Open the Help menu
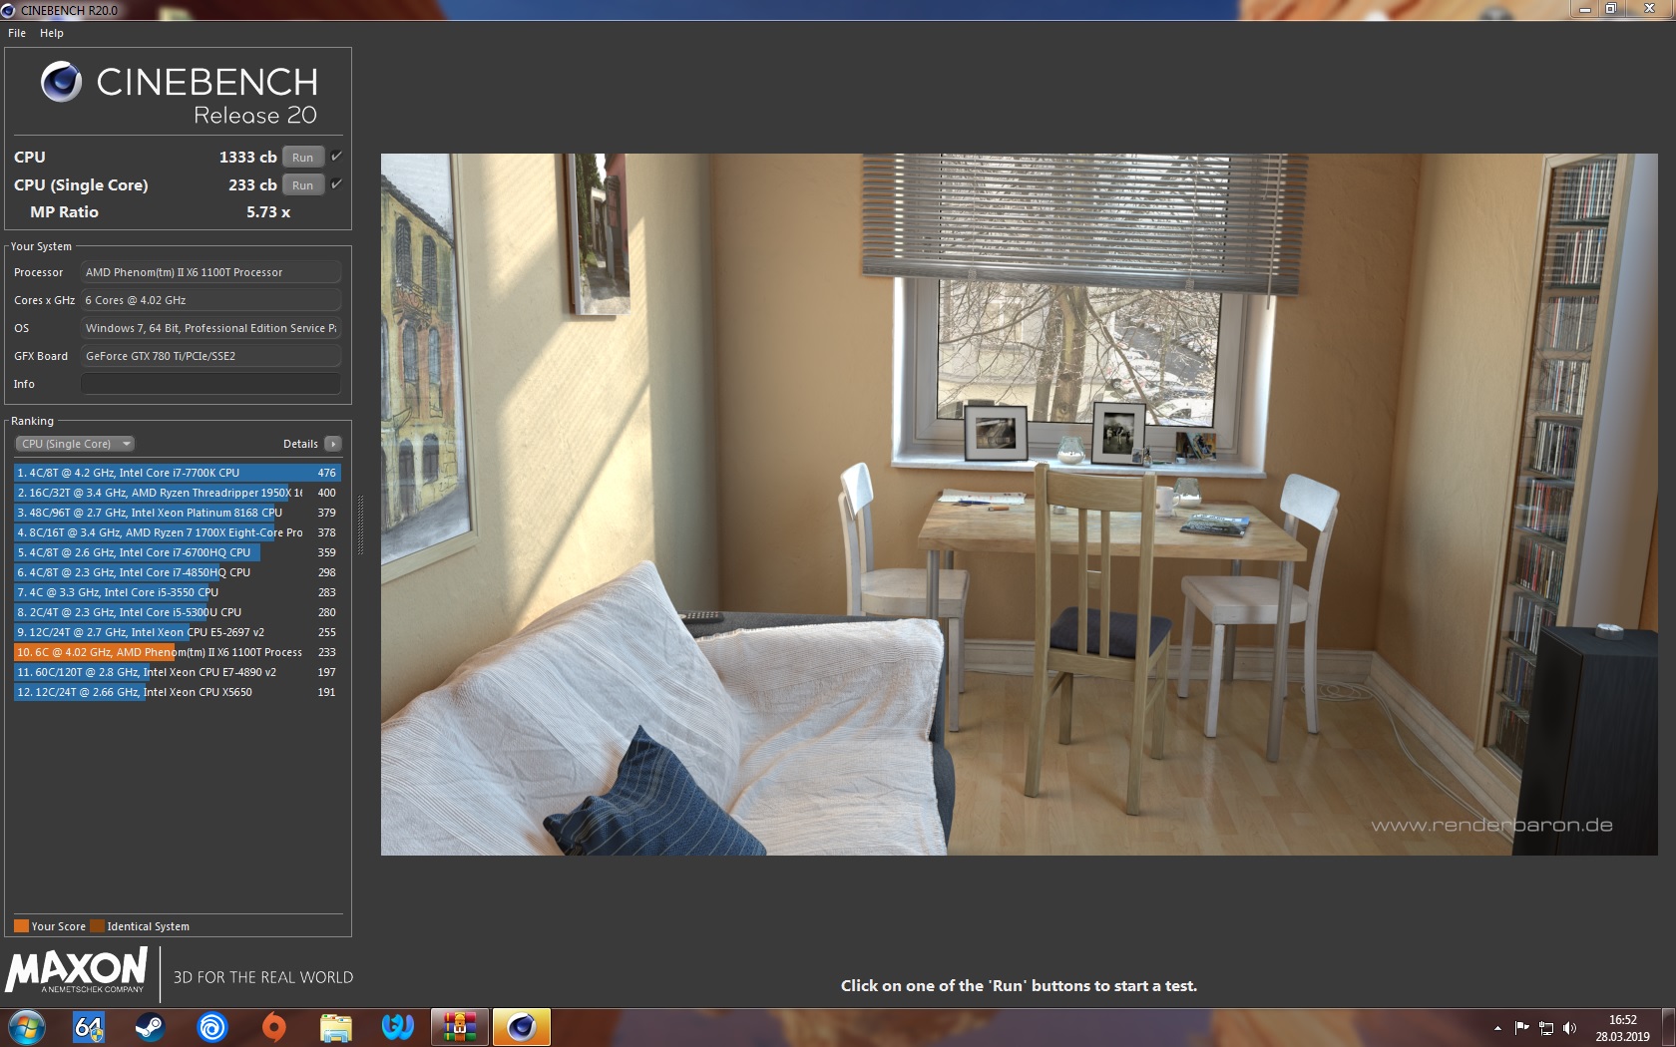The width and height of the screenshot is (1676, 1047). coord(52,33)
